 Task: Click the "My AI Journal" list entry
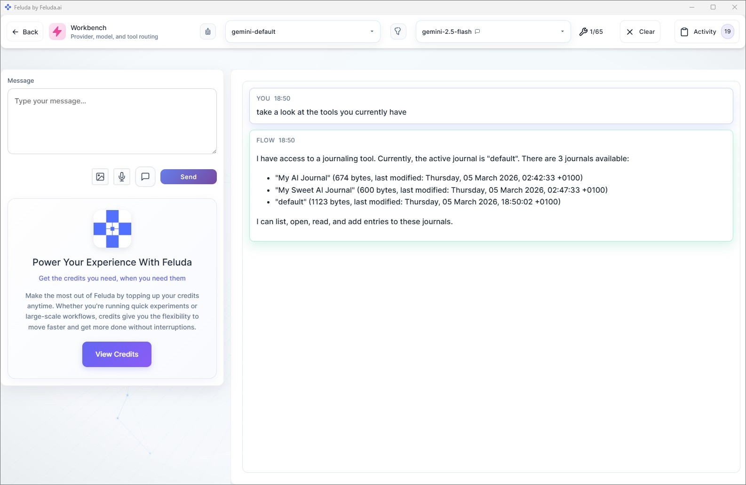pyautogui.click(x=429, y=178)
